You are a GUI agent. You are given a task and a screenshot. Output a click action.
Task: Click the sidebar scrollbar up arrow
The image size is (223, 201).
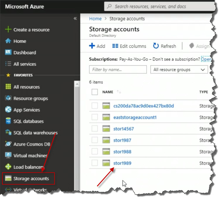click(77, 84)
